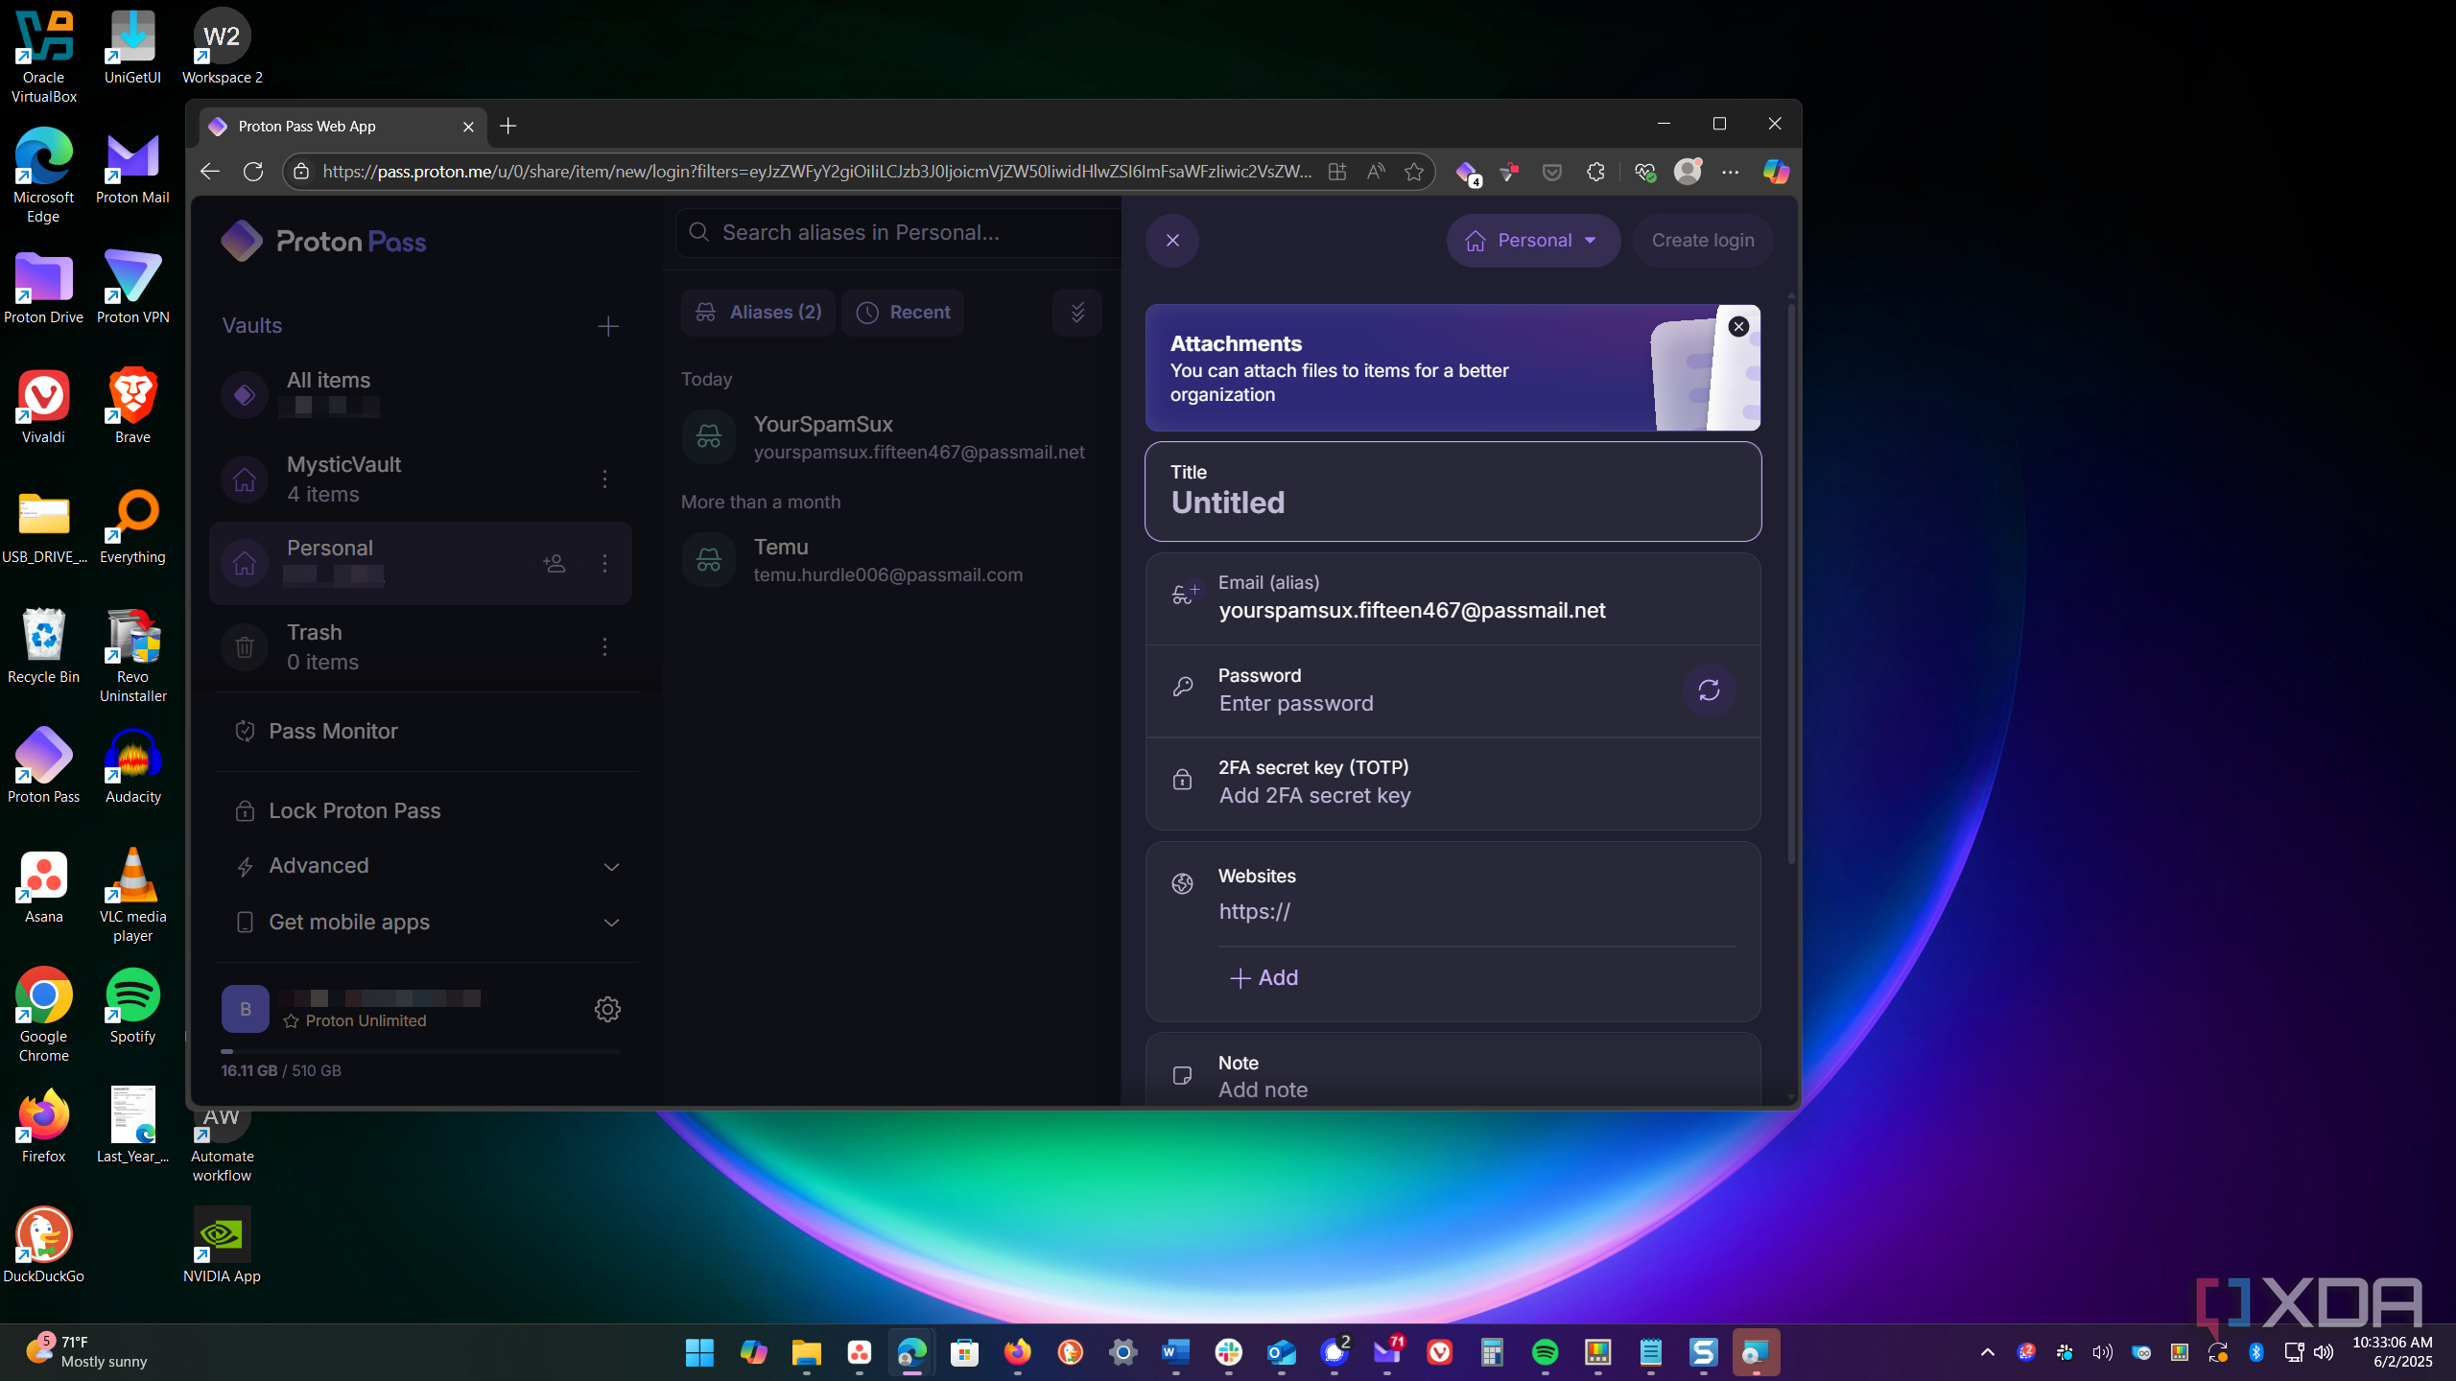Open the Edge settings and more menu
The height and width of the screenshot is (1381, 2456).
[1730, 172]
